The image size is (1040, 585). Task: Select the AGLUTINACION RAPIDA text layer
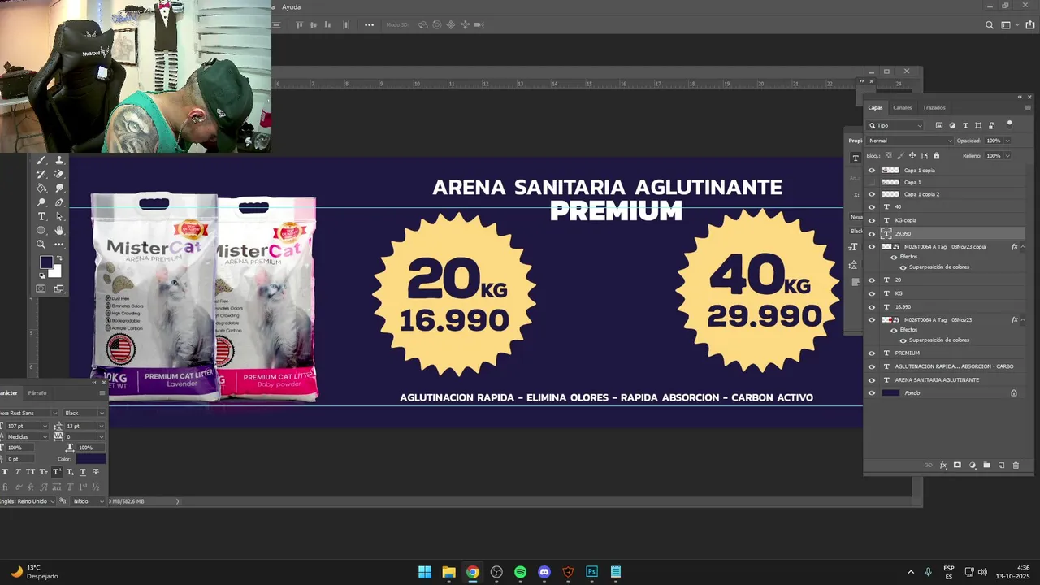[x=946, y=366]
